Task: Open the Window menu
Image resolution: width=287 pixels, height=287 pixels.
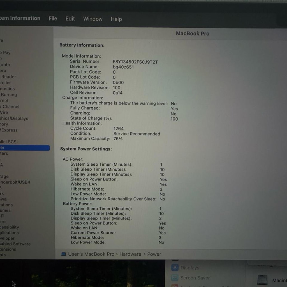Action: 93,19
